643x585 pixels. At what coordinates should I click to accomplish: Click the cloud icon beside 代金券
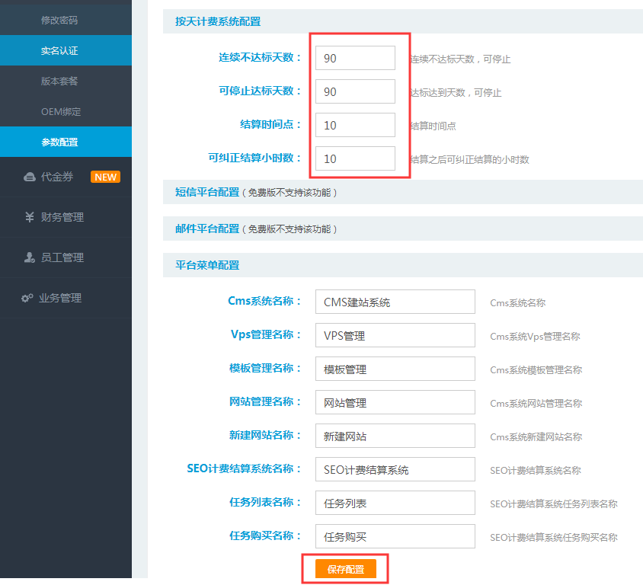29,177
